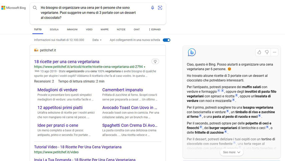Click citation 6 after 'rucola e noci'
This screenshot has height=161, width=285.
(260, 116)
